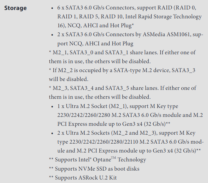Click the RAID 1, RAID 5, RAID 10 text
Image resolution: width=208 pixels, height=183 pixels.
click(x=91, y=17)
